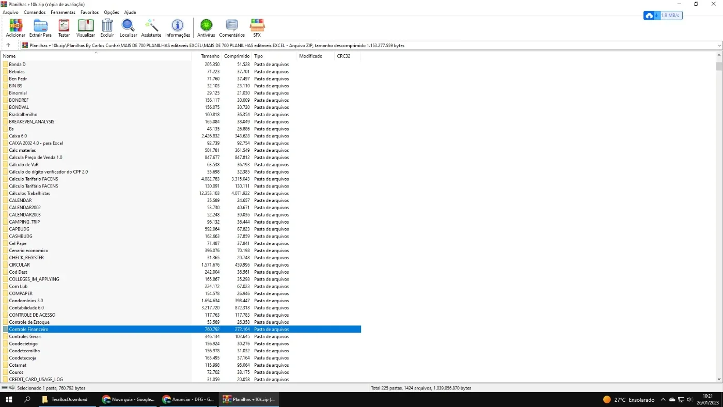Open the Comandos menu
Screen dimensions: 723x407
point(35,12)
